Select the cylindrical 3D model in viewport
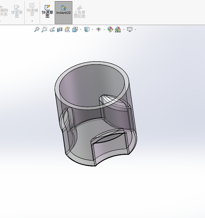Screen dimensions: 205x218 (96, 114)
